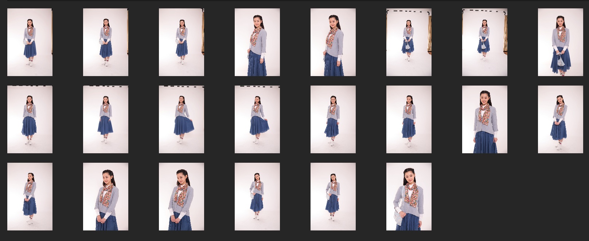This screenshot has width=589, height=241.
Task: Select the first thumbnail in the middle row
Action: [30, 119]
